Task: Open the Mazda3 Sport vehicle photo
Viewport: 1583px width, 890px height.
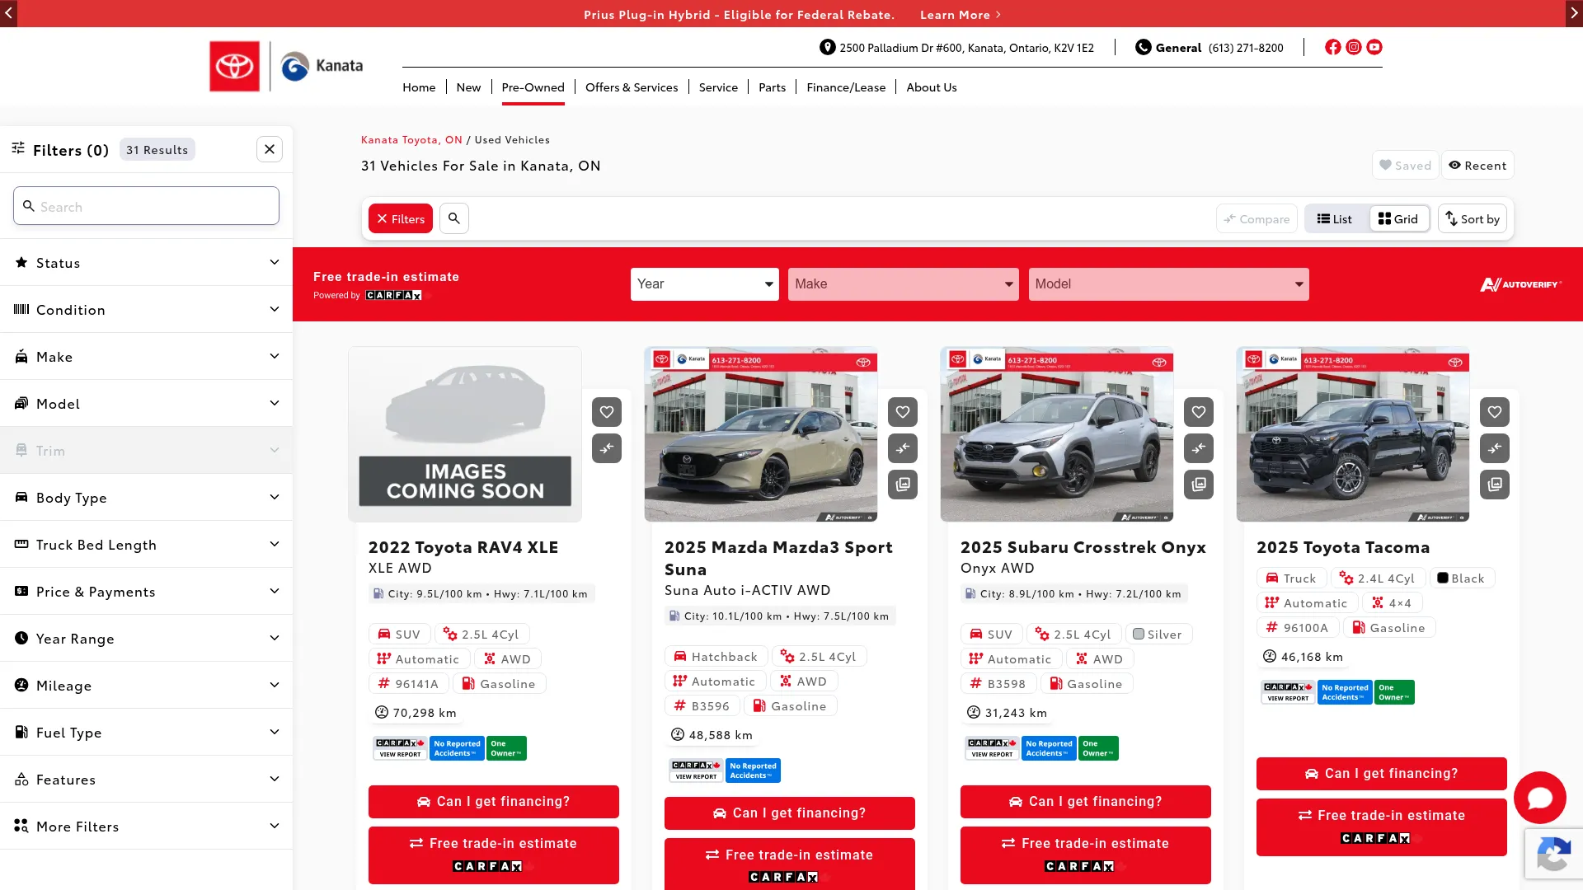Action: (x=760, y=434)
